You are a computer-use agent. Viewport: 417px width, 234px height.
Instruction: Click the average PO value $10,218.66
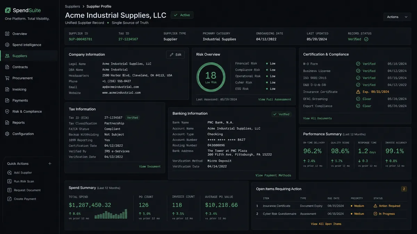pyautogui.click(x=221, y=205)
